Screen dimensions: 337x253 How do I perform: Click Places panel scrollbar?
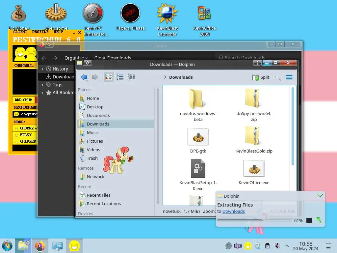pyautogui.click(x=158, y=146)
